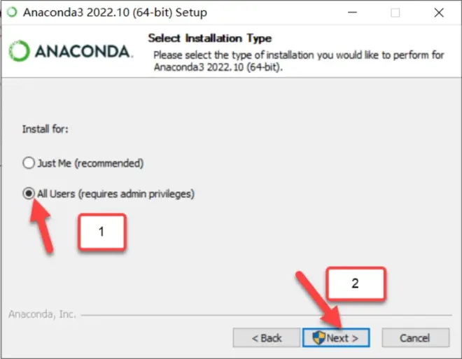462x359 pixels.
Task: Click the annotation box numbered 1
Action: pos(102,232)
